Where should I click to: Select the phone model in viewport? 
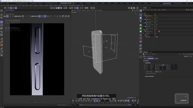click(97, 52)
